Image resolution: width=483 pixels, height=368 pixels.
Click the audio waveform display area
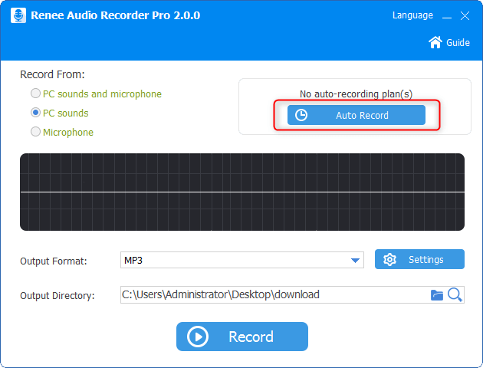[x=242, y=192]
